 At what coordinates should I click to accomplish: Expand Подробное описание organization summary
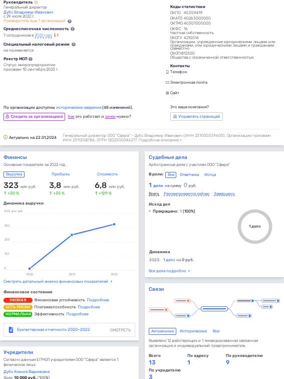point(160,140)
